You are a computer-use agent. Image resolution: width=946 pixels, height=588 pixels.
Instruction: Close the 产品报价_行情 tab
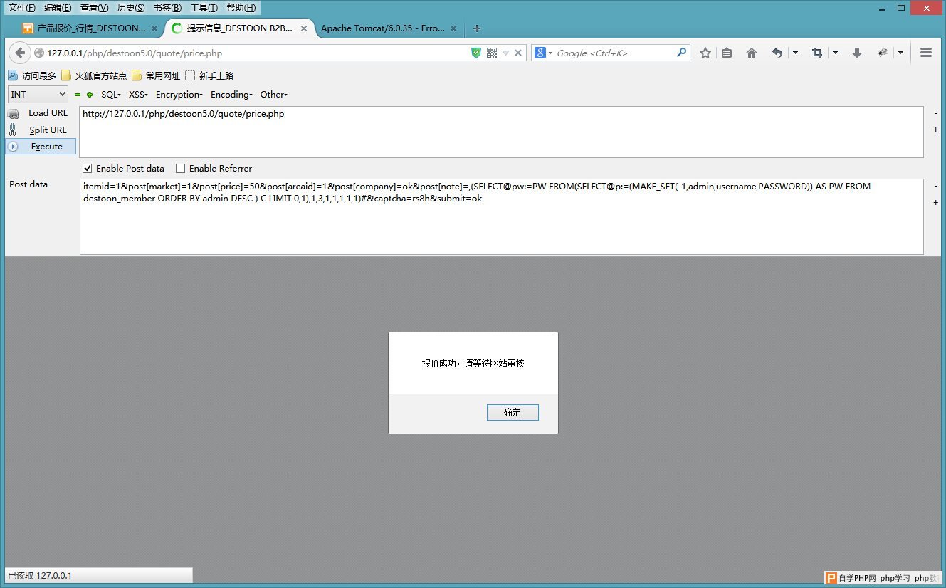(x=154, y=28)
